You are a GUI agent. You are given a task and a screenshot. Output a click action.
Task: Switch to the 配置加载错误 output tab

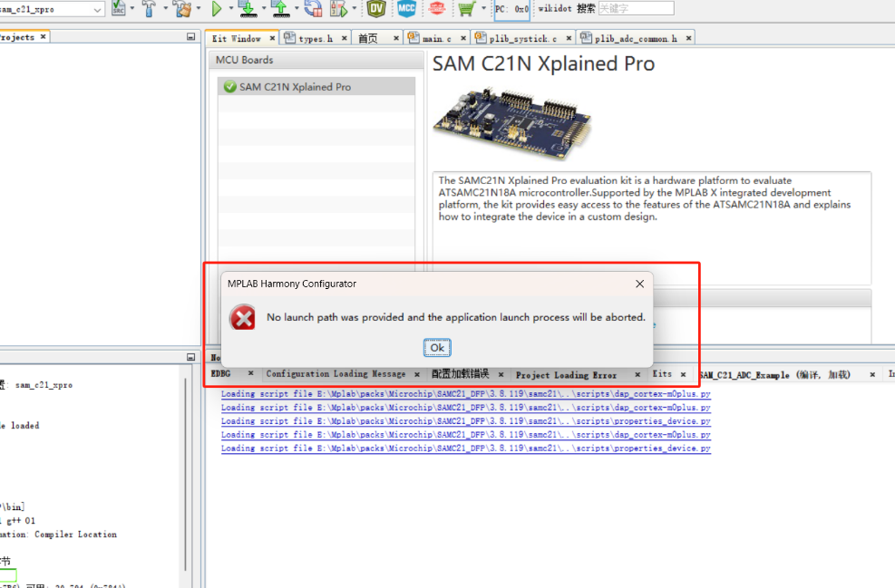[x=460, y=374]
